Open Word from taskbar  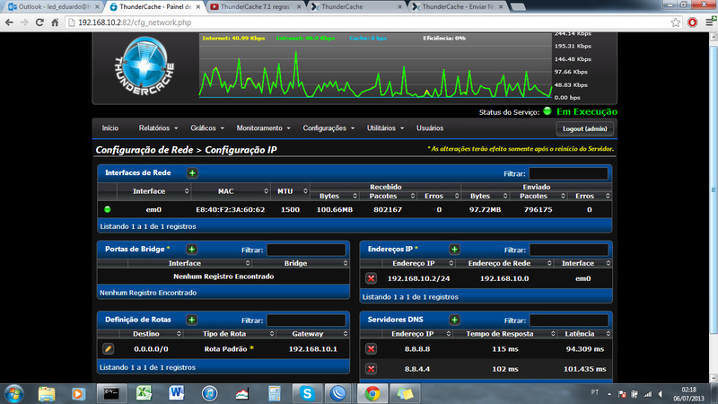coord(176,394)
